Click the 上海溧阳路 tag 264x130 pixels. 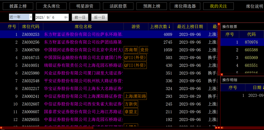135,96
